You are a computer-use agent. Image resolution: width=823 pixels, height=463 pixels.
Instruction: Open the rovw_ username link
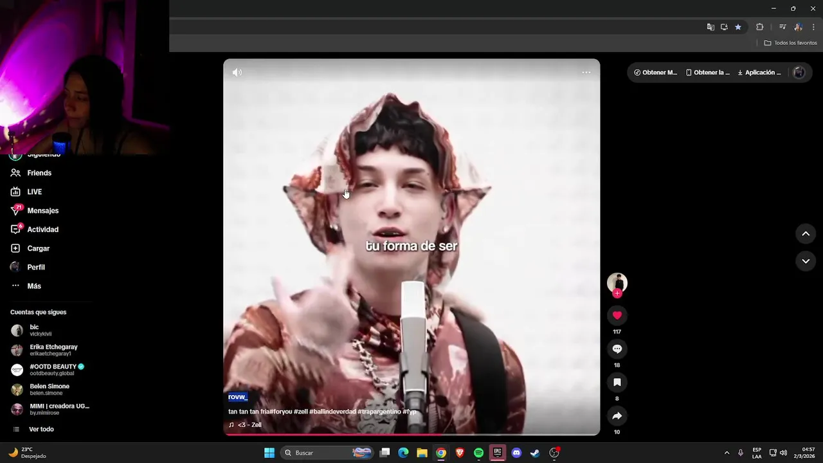238,397
